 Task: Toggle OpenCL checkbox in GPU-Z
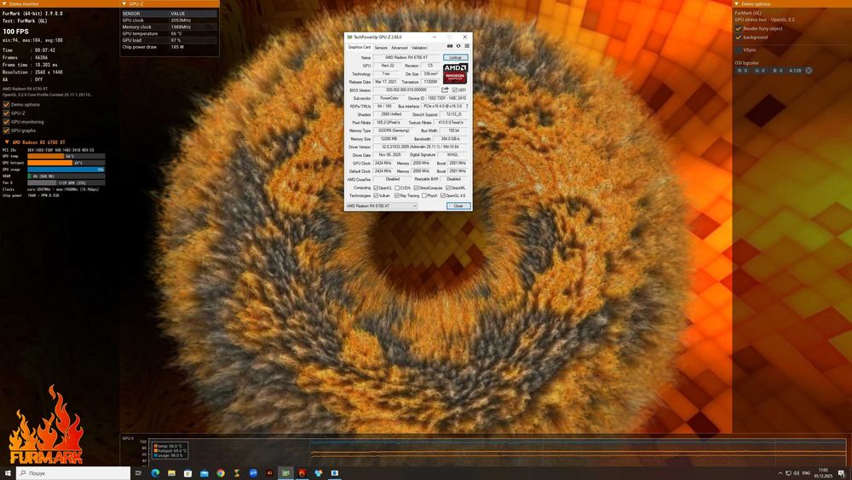click(376, 188)
